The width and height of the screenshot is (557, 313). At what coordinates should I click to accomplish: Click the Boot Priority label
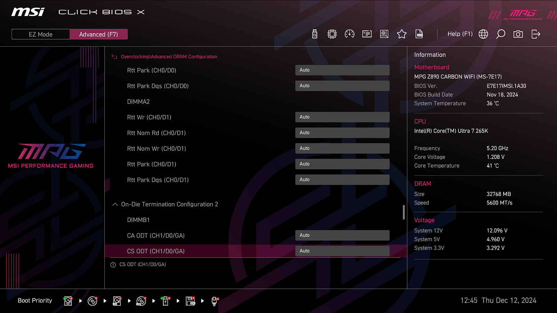click(x=35, y=300)
